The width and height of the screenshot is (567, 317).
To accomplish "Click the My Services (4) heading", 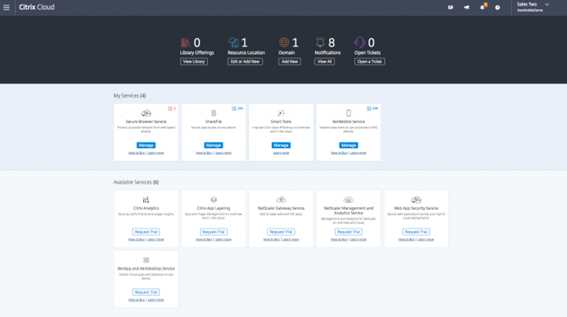I will (x=130, y=96).
